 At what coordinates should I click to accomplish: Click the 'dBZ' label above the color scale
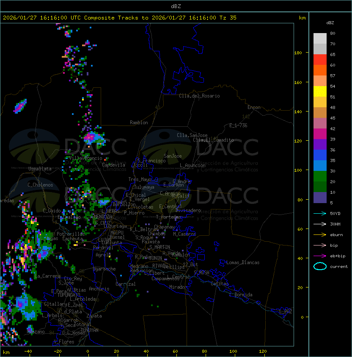(330, 23)
